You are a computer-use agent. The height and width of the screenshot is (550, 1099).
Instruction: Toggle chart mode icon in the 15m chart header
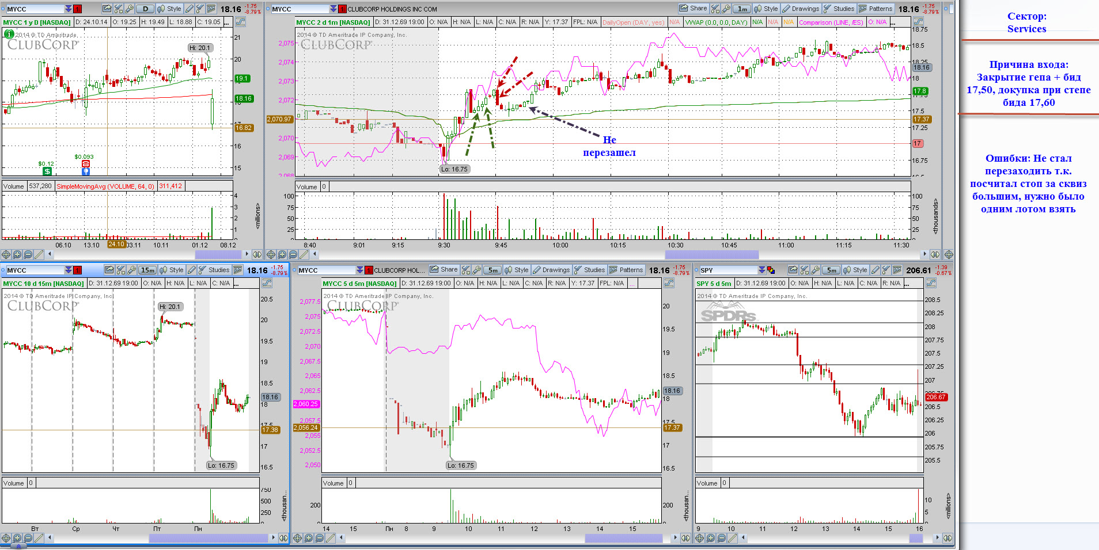coord(267,282)
